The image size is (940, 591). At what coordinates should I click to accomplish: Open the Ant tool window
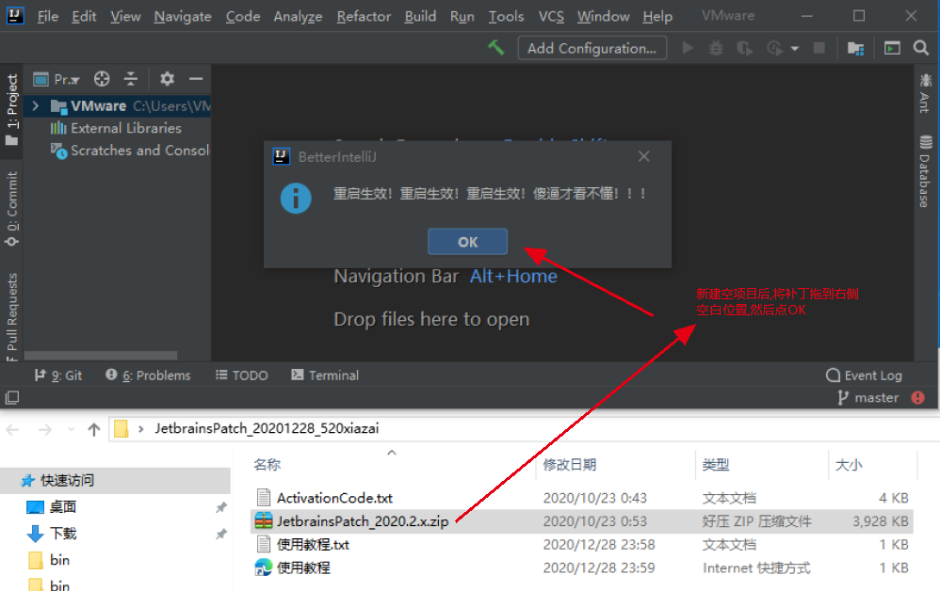(925, 93)
